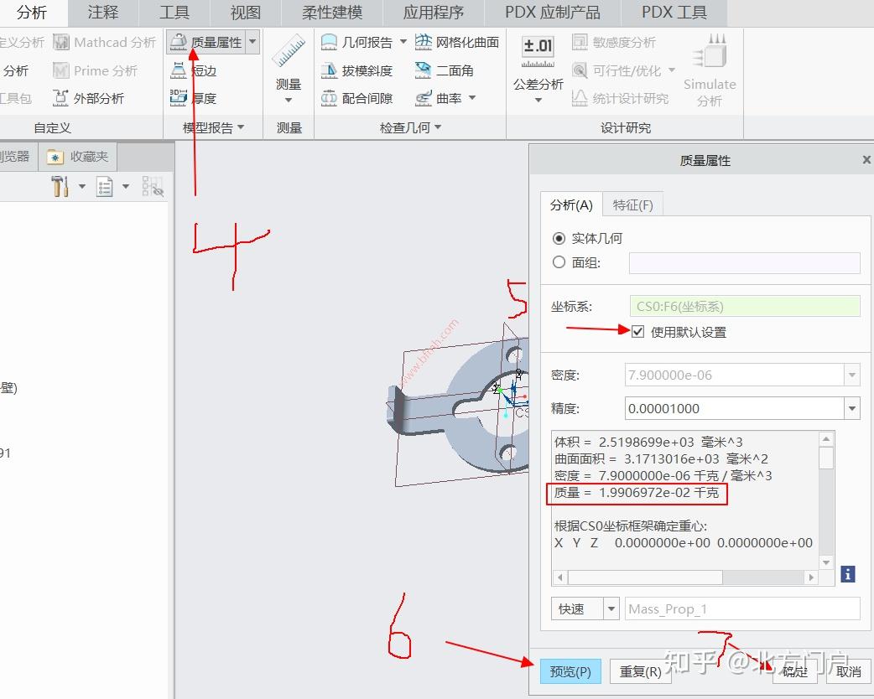Switch to the 特征(F) tab

click(x=633, y=204)
